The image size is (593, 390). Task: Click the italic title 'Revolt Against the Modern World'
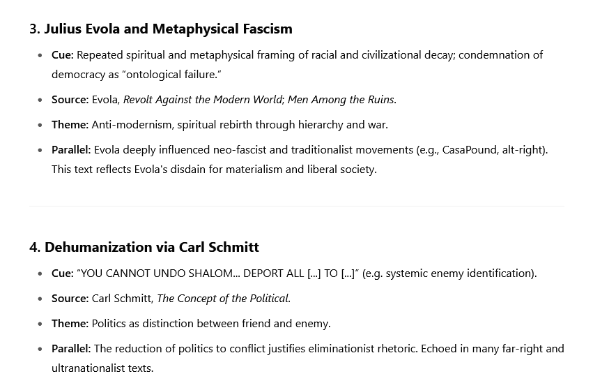point(203,100)
